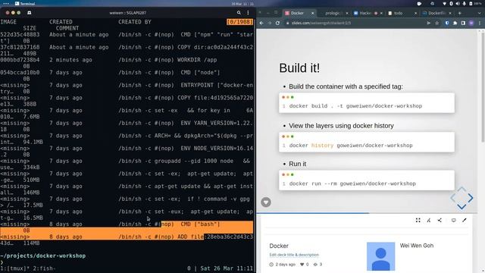Screen dimensions: 485x273
Task: Click the clock in the top panel
Action: (242, 4)
